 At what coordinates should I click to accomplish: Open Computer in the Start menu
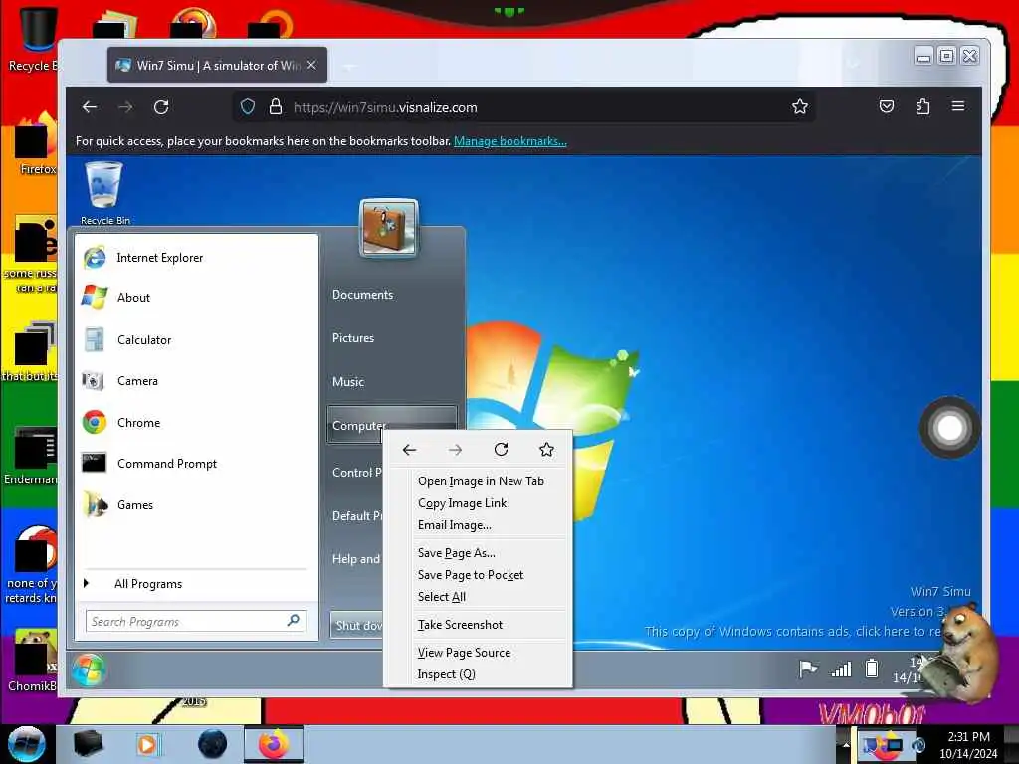tap(359, 426)
